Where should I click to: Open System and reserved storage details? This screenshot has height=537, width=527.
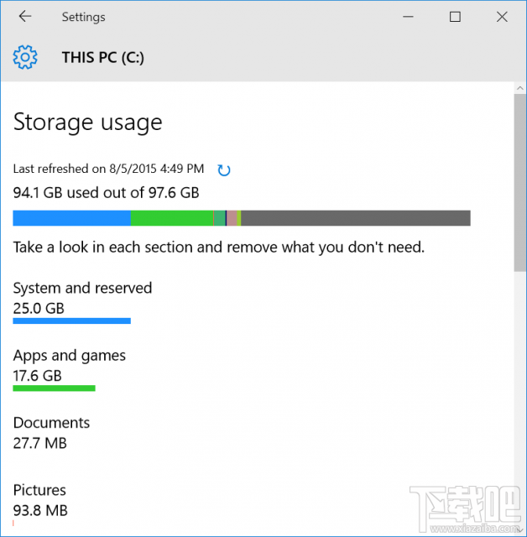coord(82,289)
